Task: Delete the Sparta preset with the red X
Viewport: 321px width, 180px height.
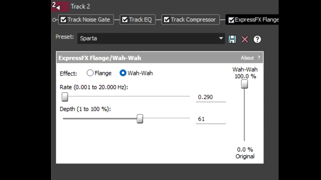Action: point(245,39)
